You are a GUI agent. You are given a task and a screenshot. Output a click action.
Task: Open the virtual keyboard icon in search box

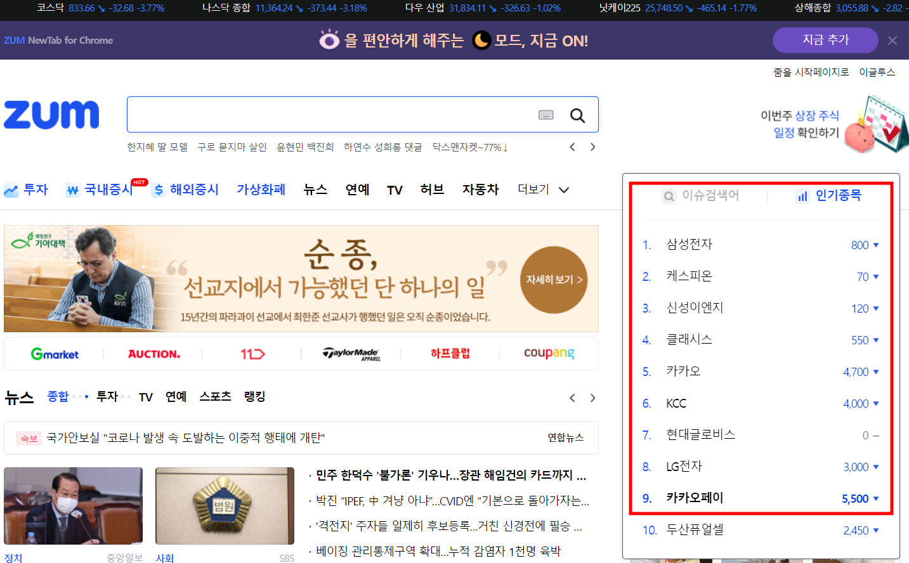[546, 115]
